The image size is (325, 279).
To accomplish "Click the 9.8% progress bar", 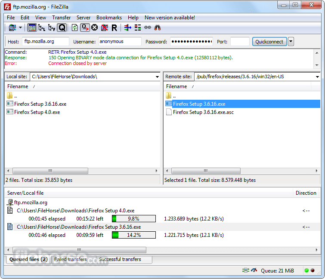I will coord(134,218).
